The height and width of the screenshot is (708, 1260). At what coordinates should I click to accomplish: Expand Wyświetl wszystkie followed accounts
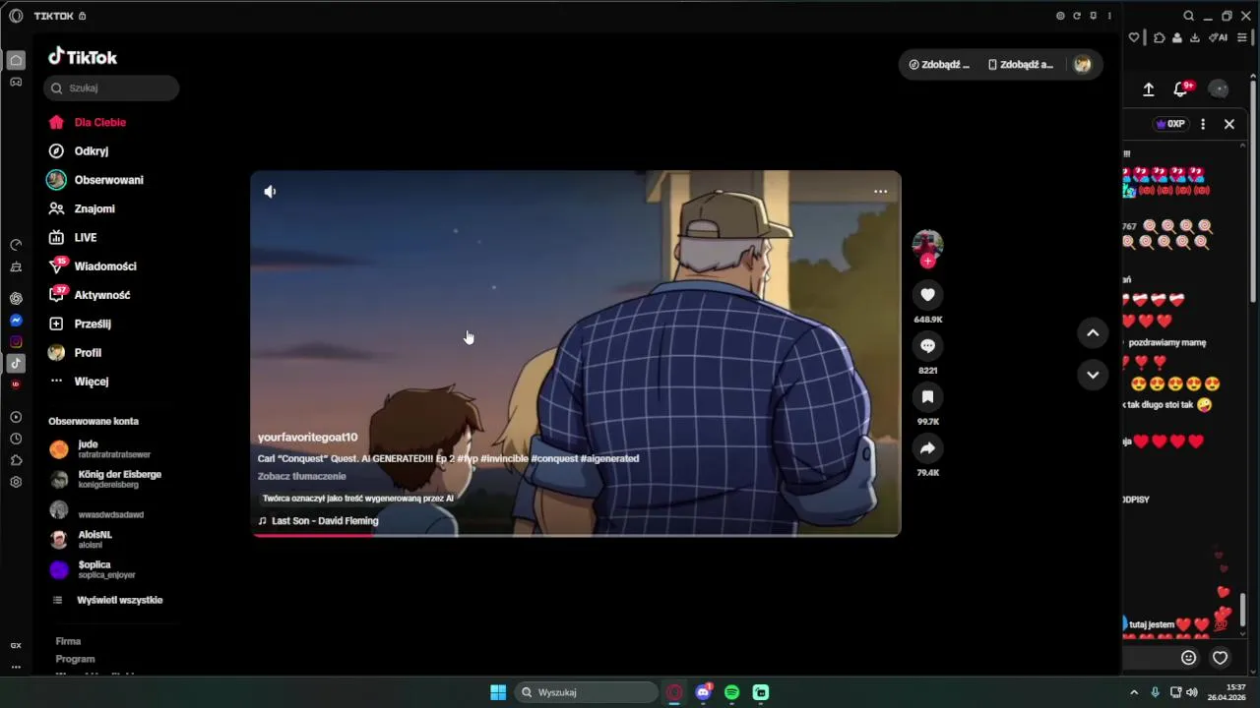107,600
